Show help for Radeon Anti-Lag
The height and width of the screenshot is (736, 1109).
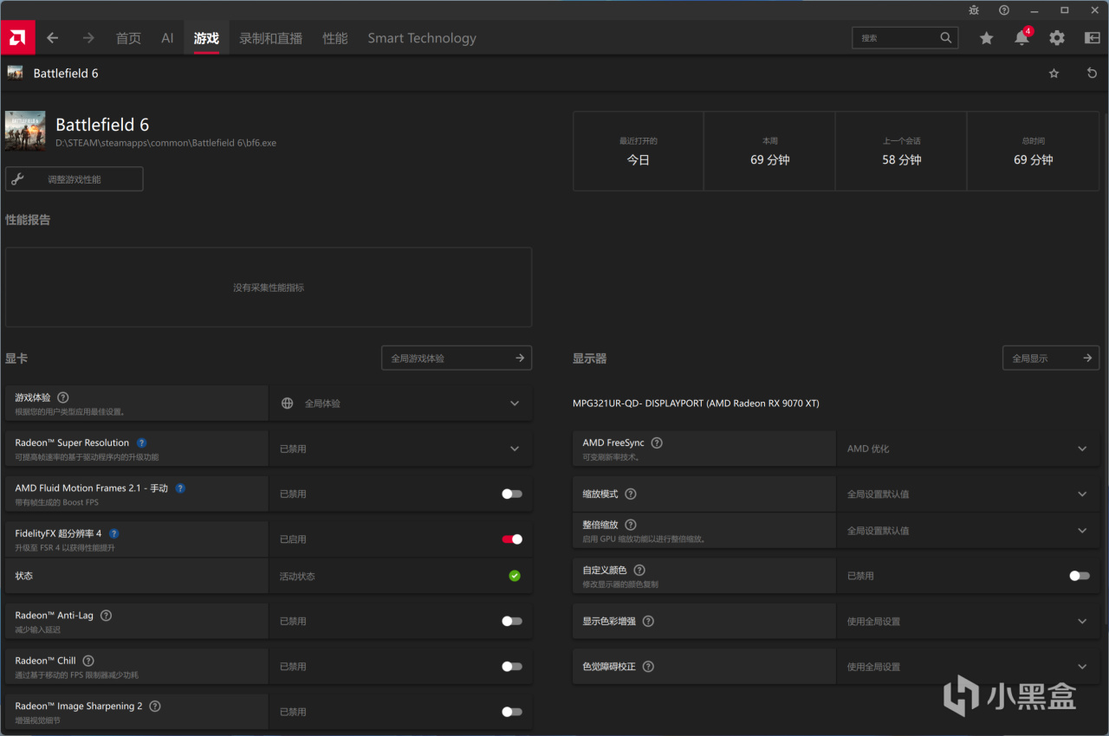[106, 616]
